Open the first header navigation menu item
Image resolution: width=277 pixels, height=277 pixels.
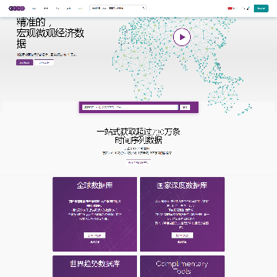pyautogui.click(x=34, y=8)
